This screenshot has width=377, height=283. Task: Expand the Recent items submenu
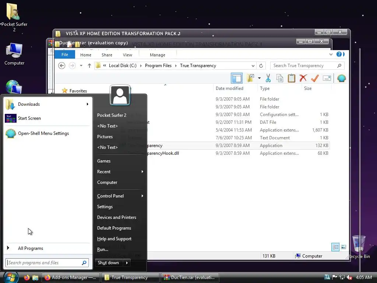point(142,172)
